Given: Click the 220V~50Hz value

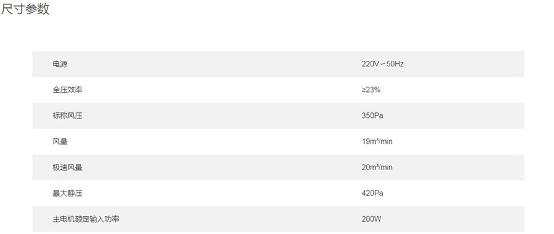Looking at the screenshot, I should point(382,64).
